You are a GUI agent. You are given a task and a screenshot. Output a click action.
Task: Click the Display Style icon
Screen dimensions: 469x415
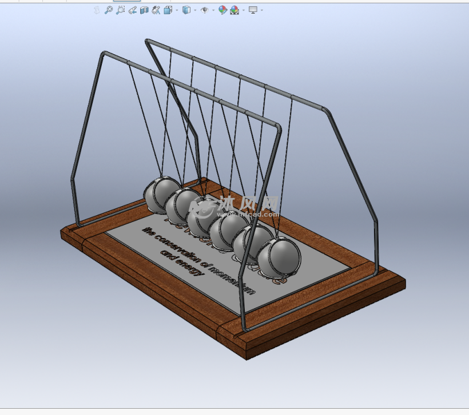(x=186, y=10)
